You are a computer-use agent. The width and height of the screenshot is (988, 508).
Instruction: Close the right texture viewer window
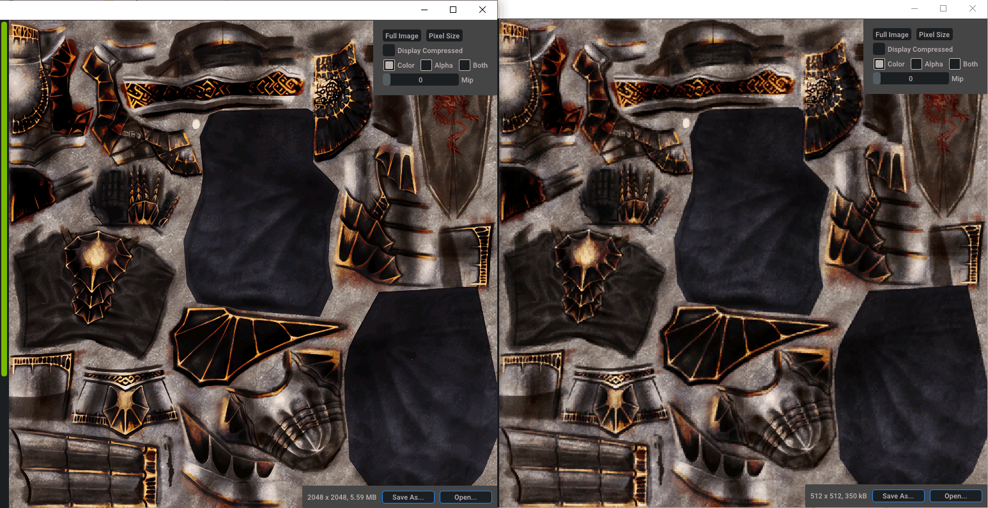[973, 8]
